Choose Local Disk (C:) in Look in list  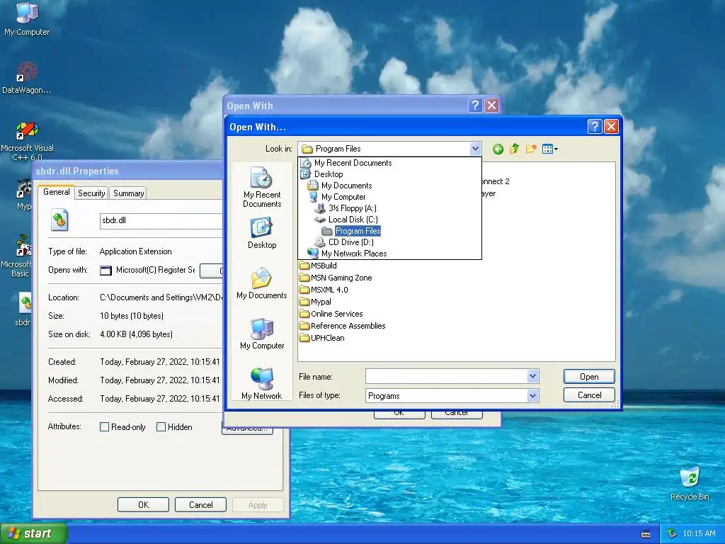pos(390,220)
